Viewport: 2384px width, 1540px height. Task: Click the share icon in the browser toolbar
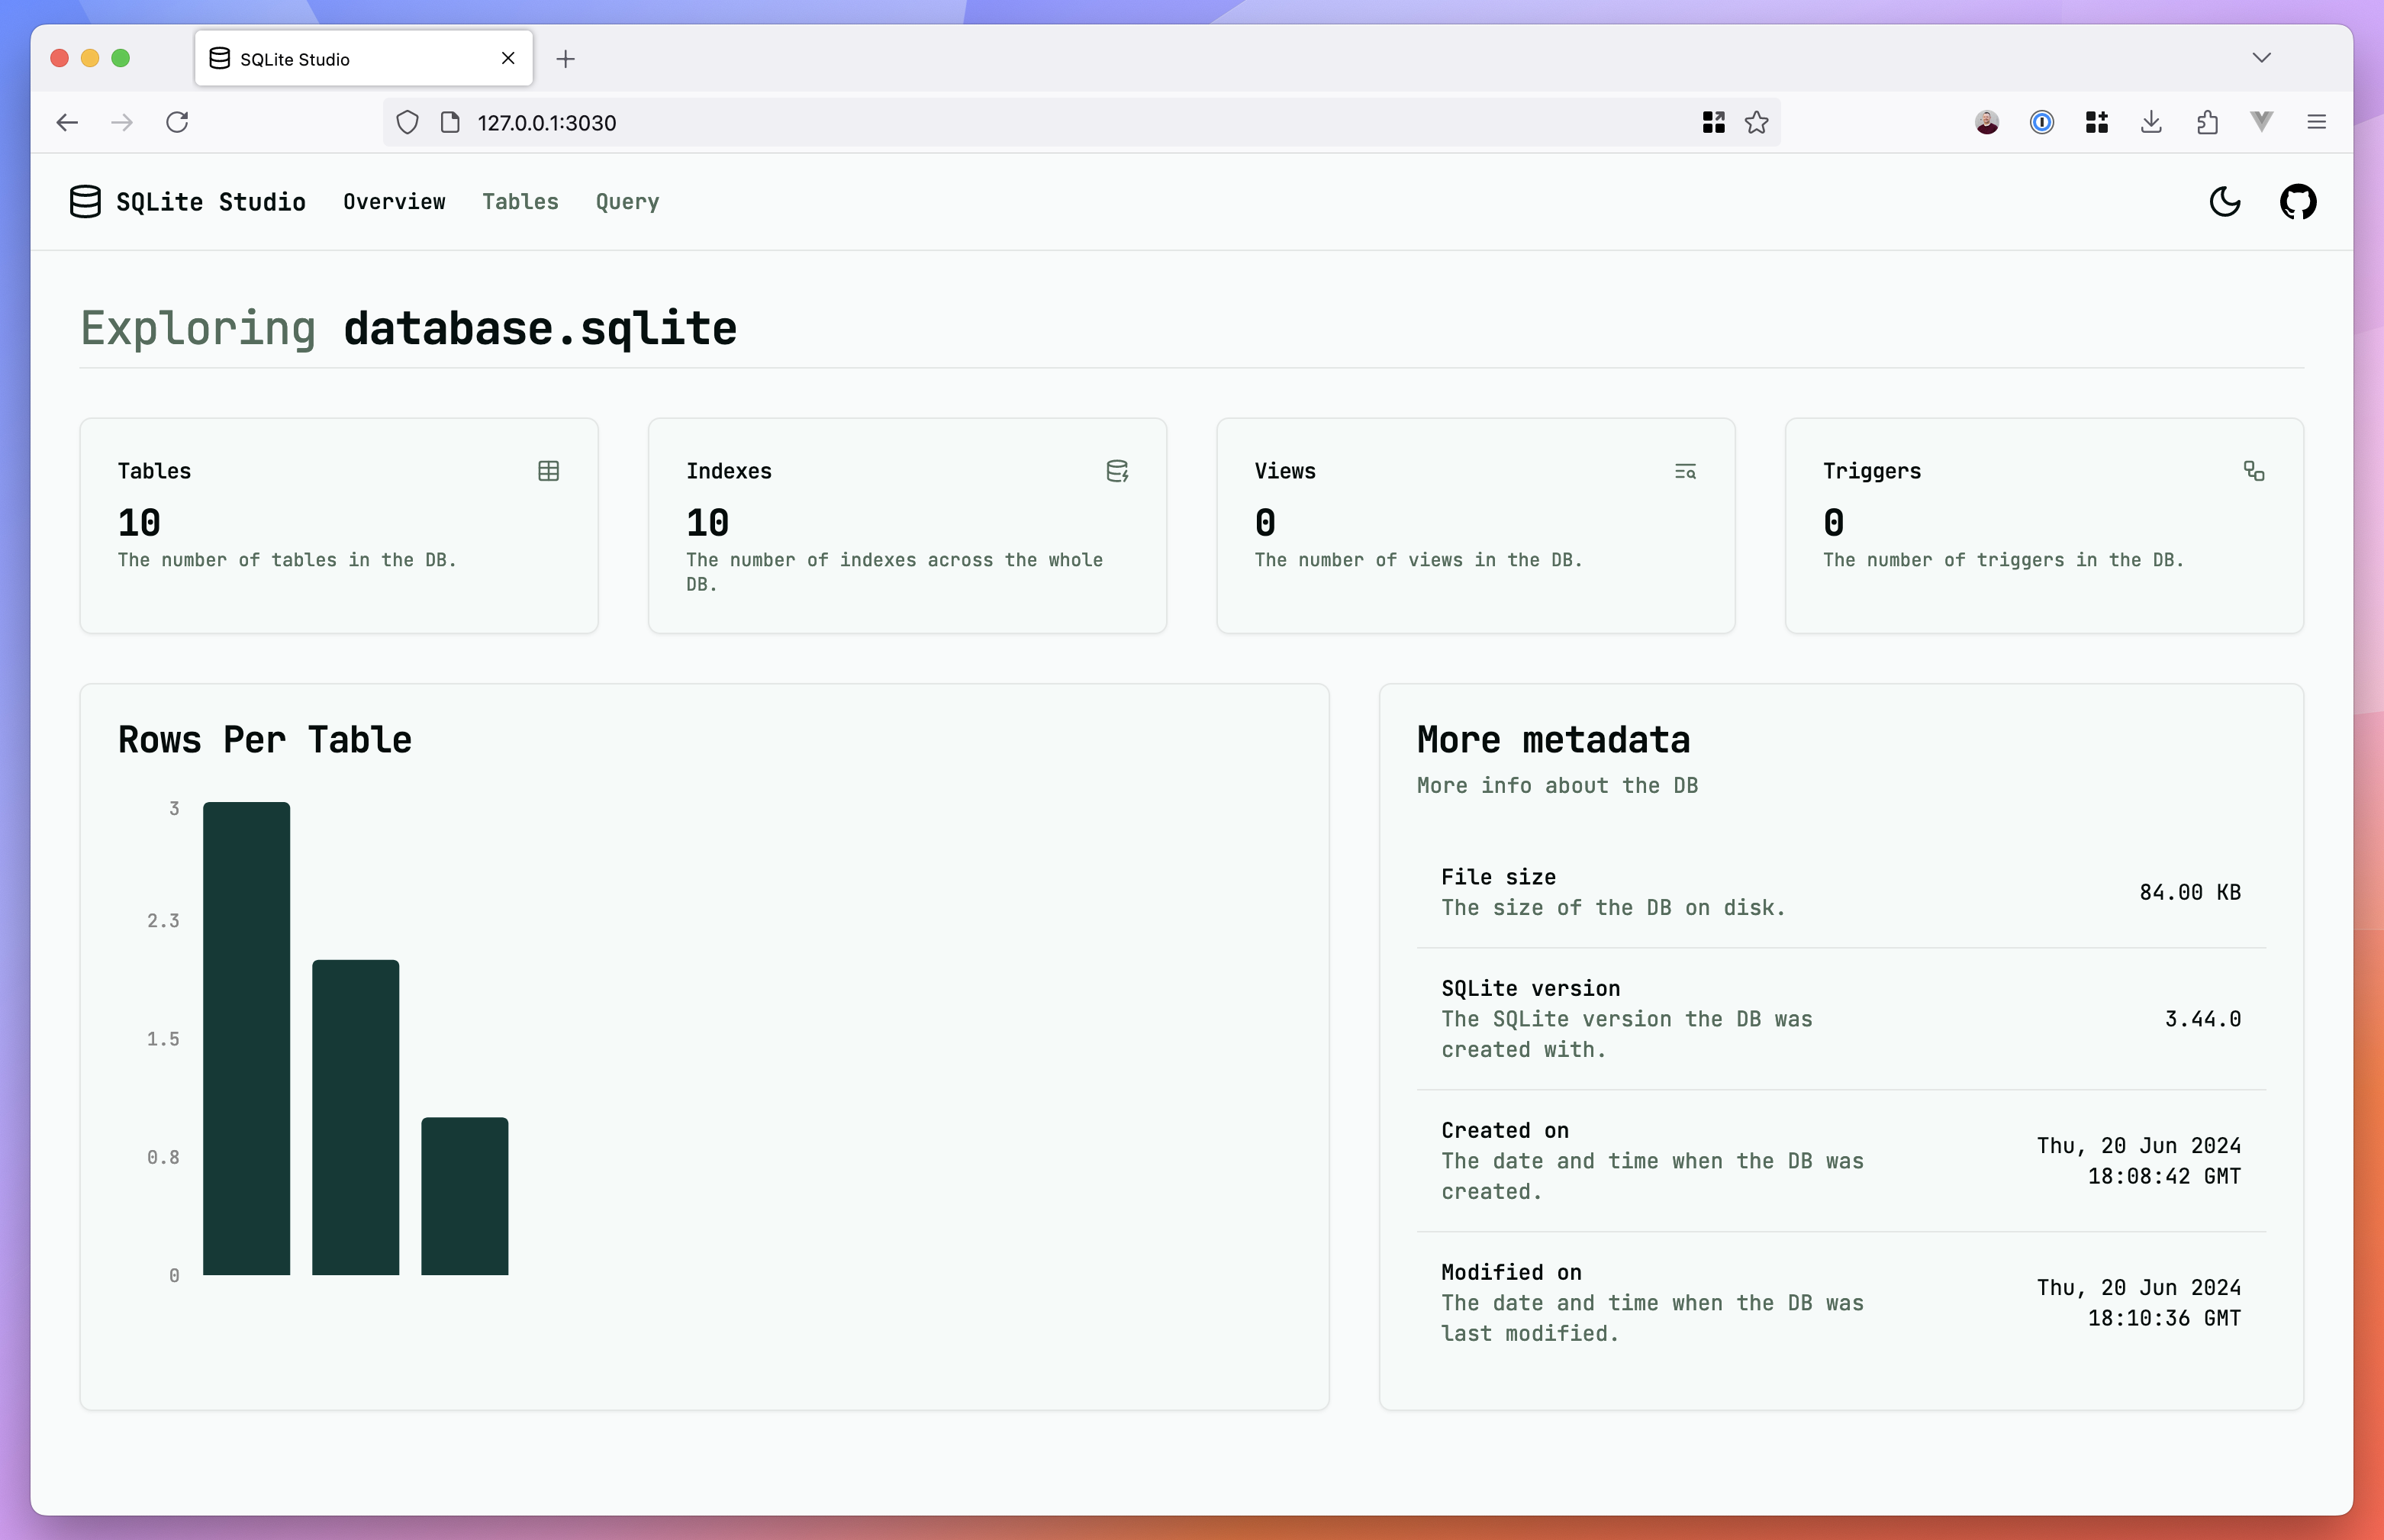[2207, 122]
